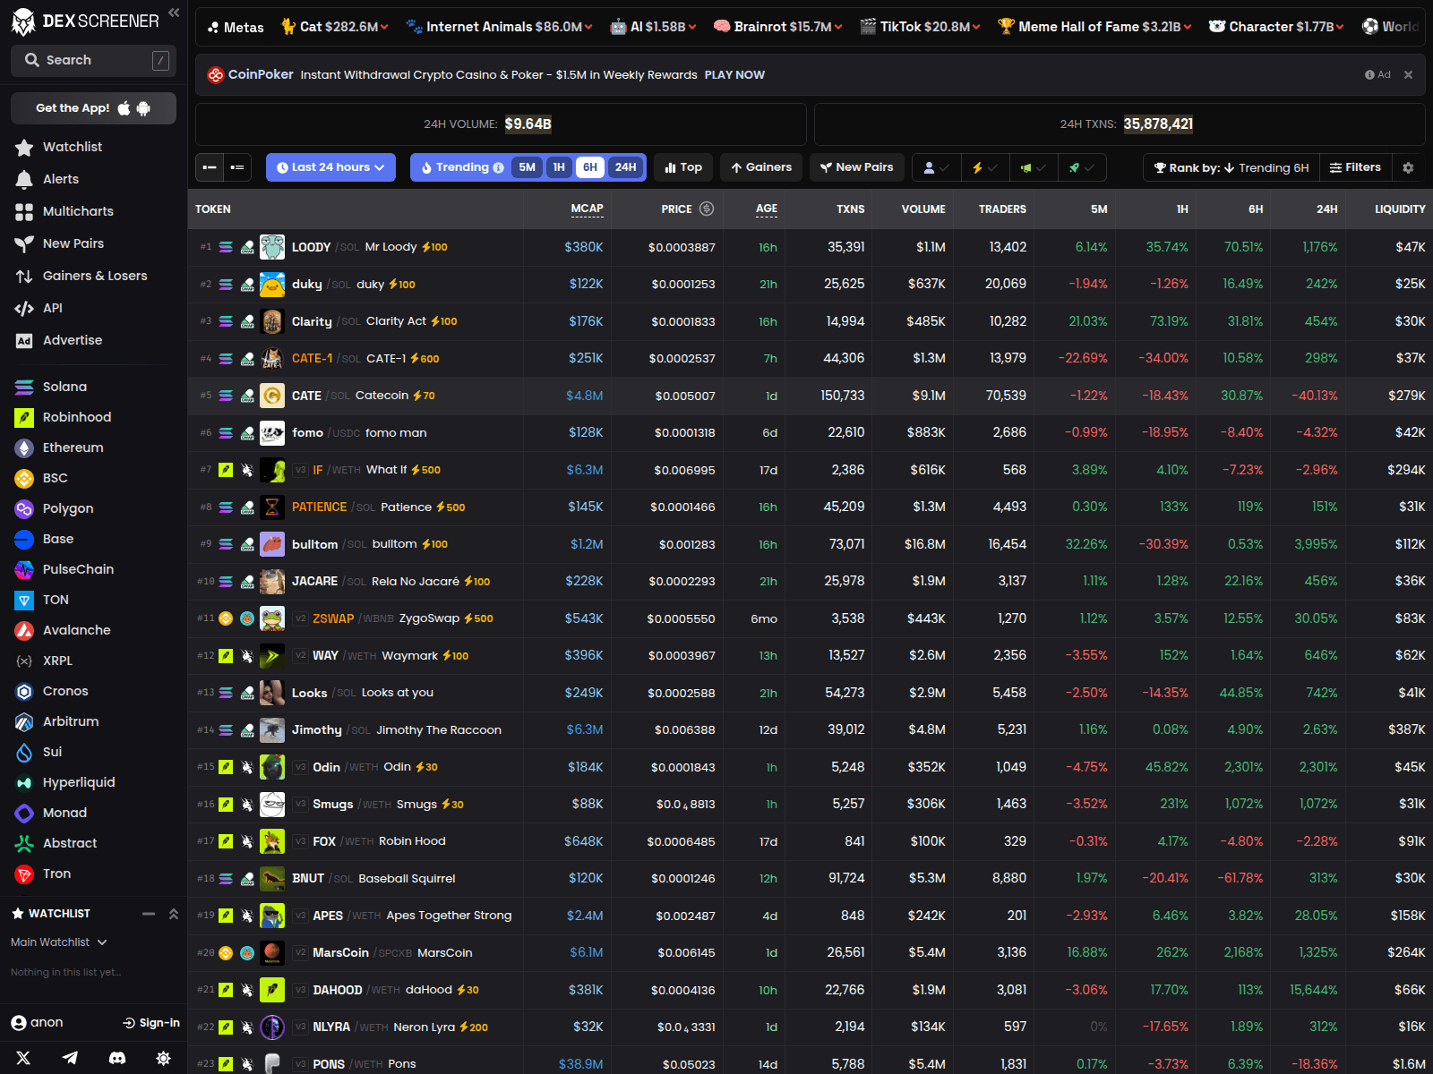Screen dimensions: 1433x1074
Task: Select the 24H trending timeframe
Action: click(626, 167)
